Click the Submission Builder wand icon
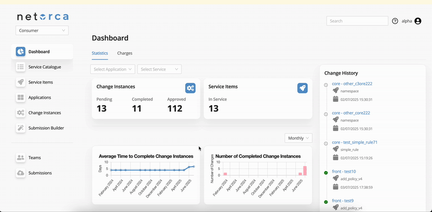Image resolution: width=432 pixels, height=212 pixels. [x=21, y=128]
